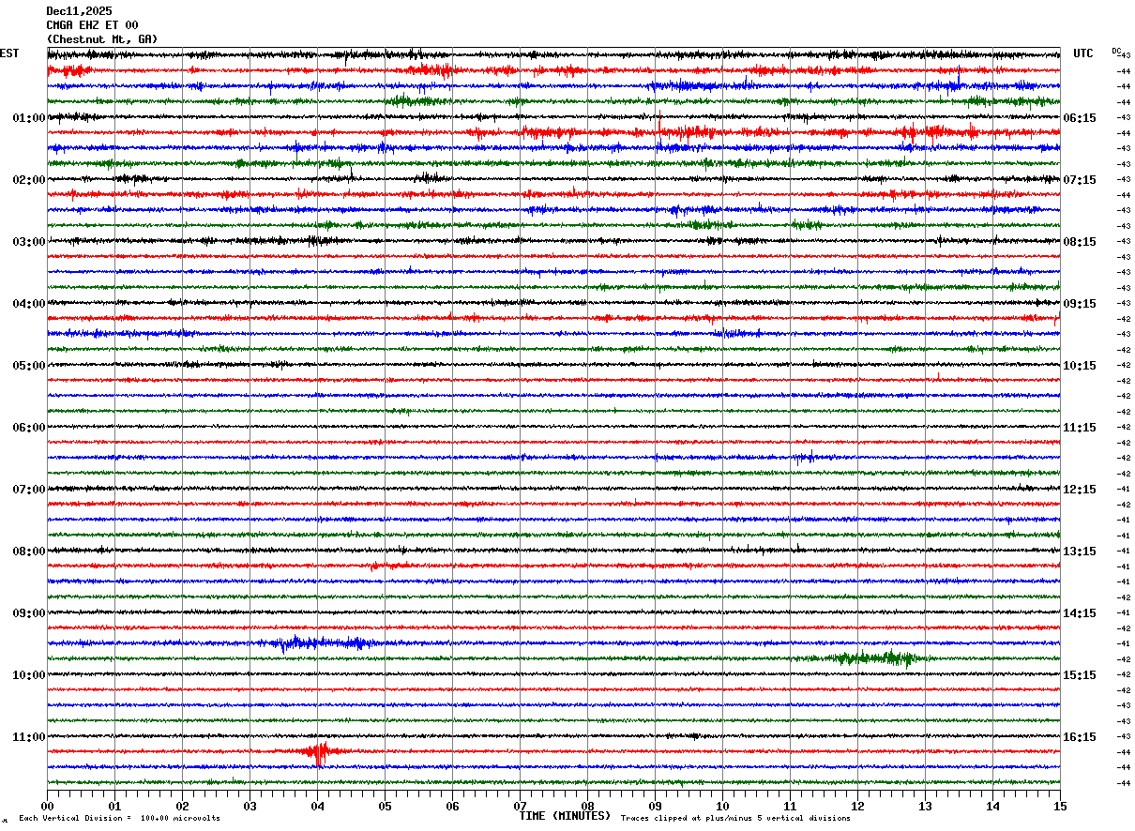Select the 02:00 EST time label
The height and width of the screenshot is (831, 1135).
(29, 180)
